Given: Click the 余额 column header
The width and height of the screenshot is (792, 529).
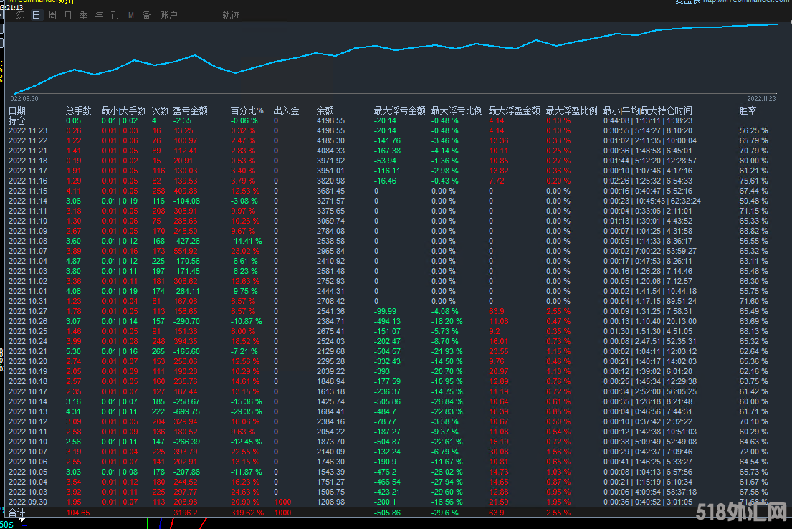Looking at the screenshot, I should click(325, 110).
